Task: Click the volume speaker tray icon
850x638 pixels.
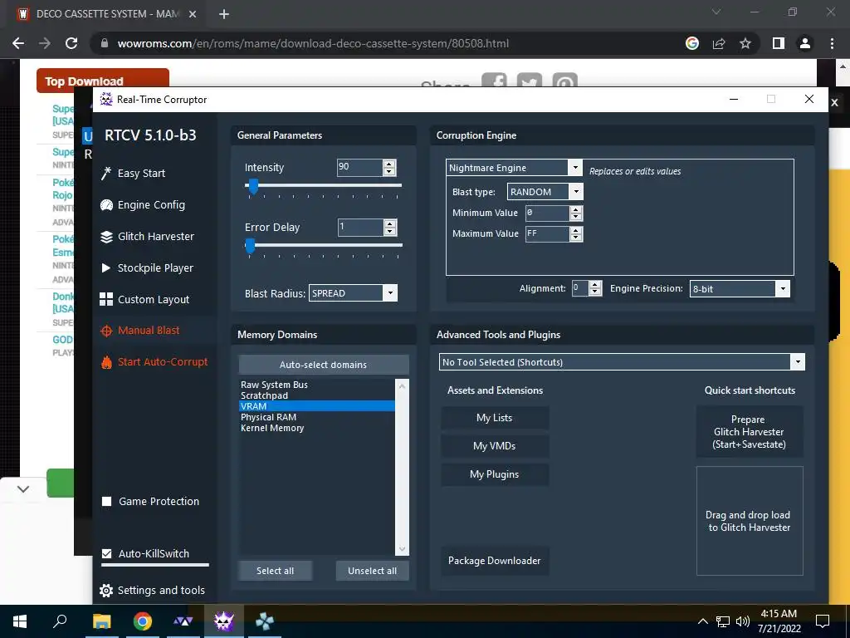Action: (x=743, y=621)
